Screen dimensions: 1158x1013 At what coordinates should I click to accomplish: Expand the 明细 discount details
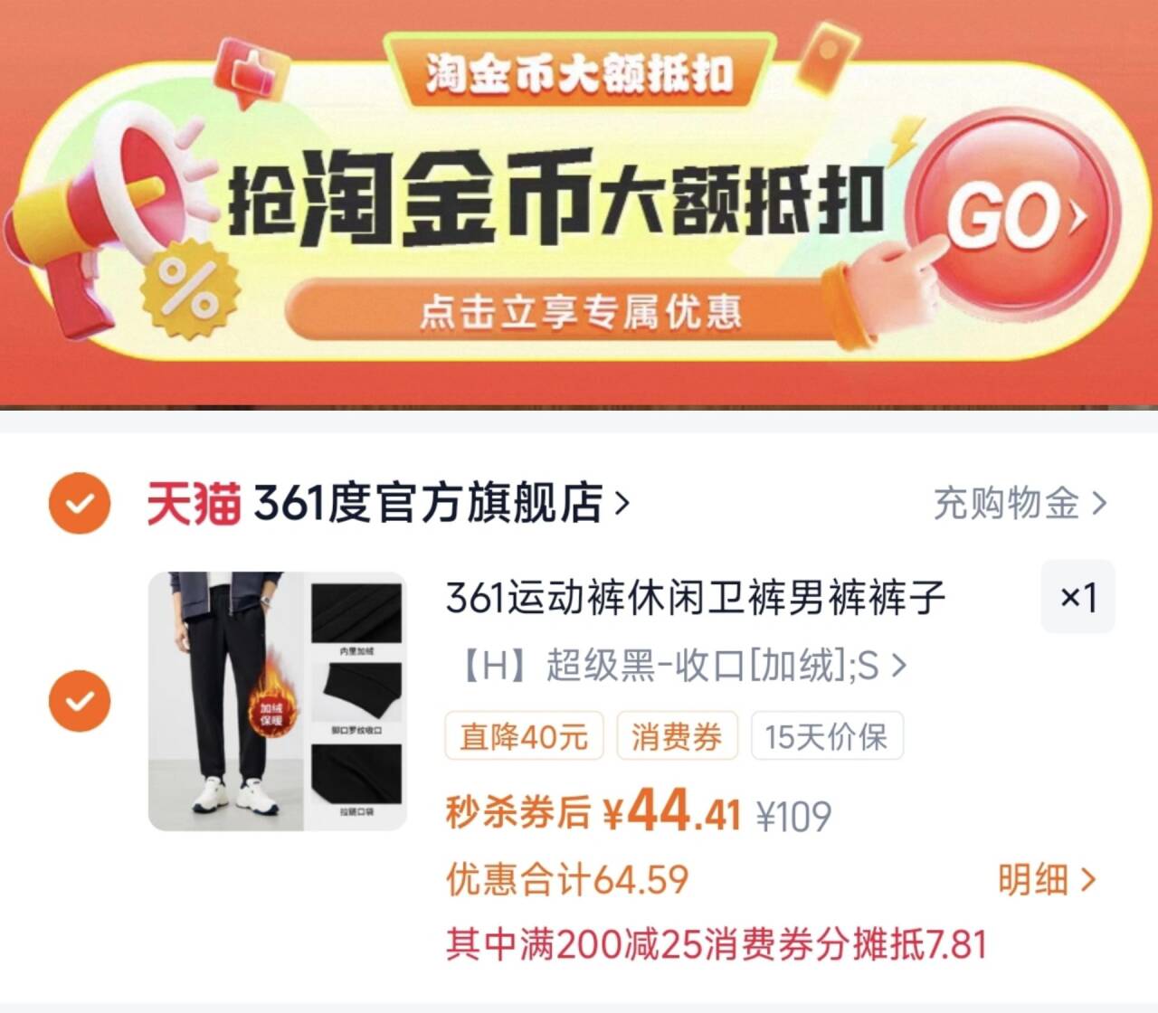click(x=1047, y=878)
